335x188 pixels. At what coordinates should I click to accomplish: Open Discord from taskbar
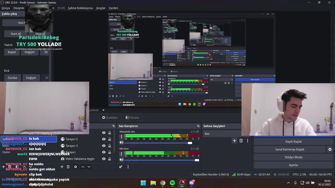(192, 183)
